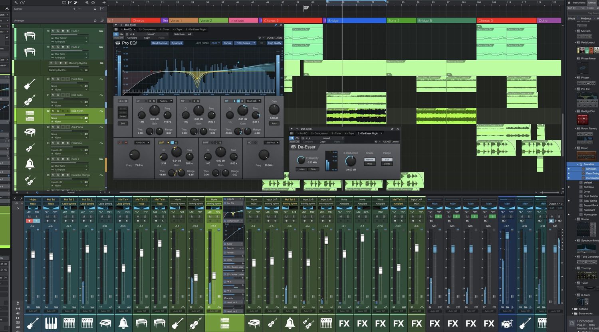Switch to 4 - Tape tab in De-Esser window

349,133
